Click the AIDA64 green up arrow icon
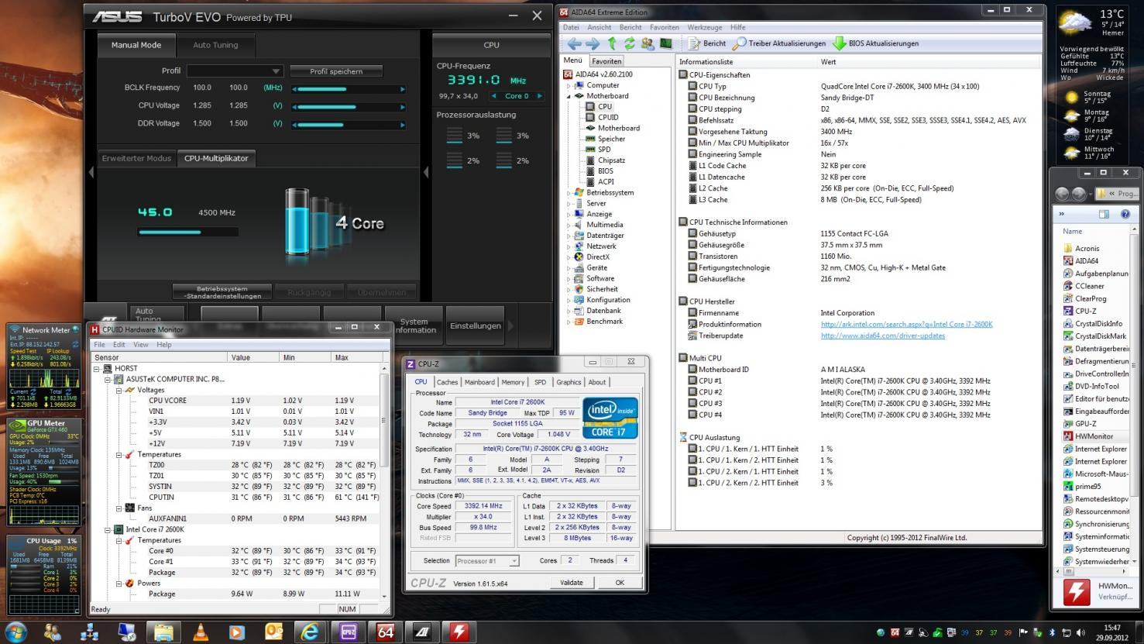The image size is (1144, 644). 612,43
